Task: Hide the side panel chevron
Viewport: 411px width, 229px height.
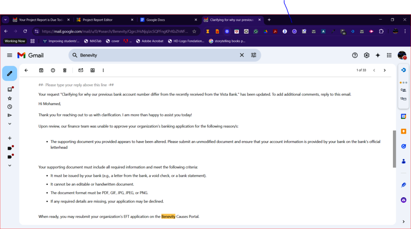Action: pos(403,222)
